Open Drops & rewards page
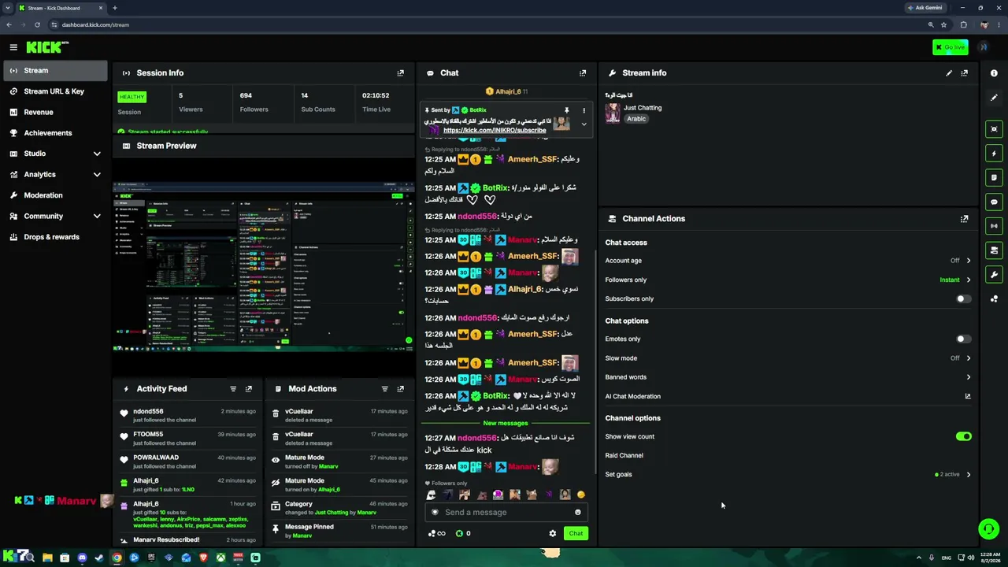 point(55,237)
